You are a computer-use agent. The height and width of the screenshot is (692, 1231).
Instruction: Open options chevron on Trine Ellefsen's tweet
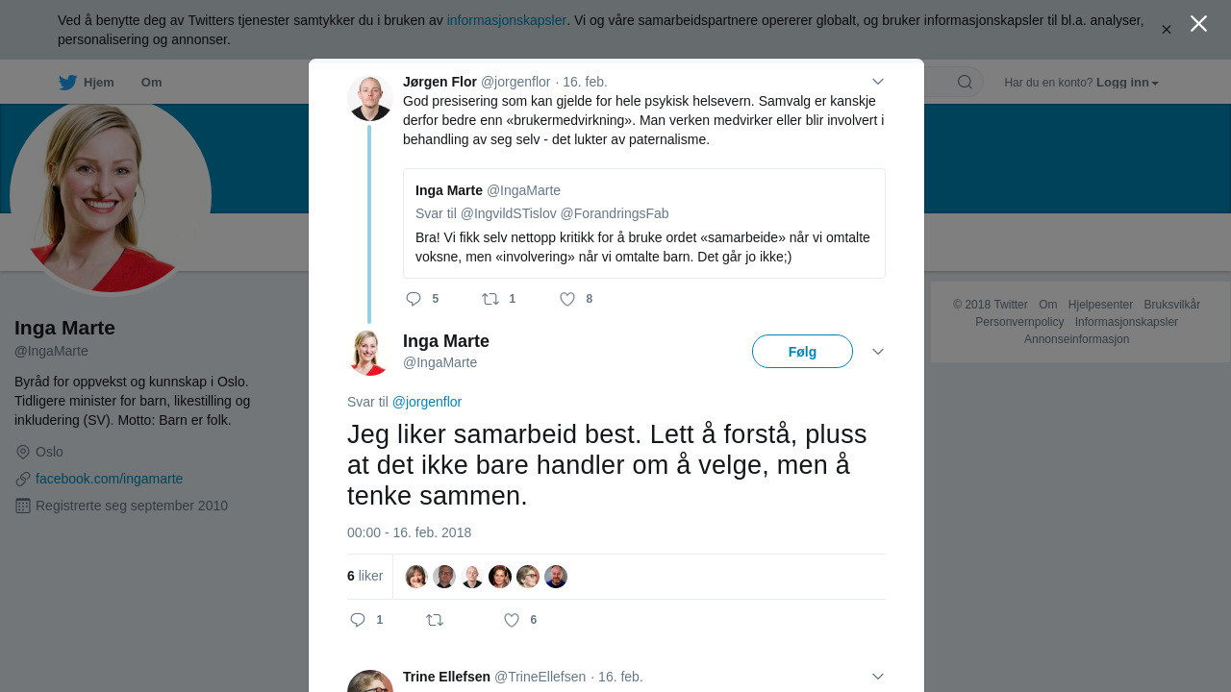click(x=878, y=677)
